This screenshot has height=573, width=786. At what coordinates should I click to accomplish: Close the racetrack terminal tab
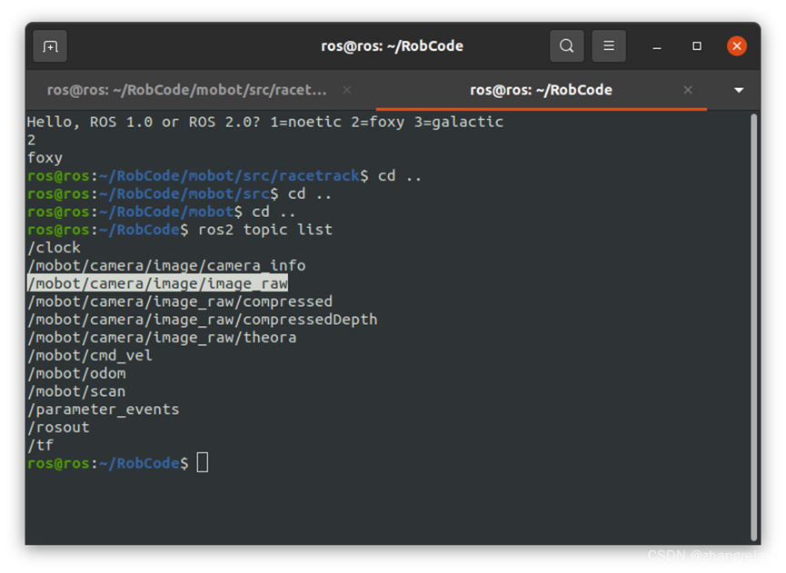point(348,90)
